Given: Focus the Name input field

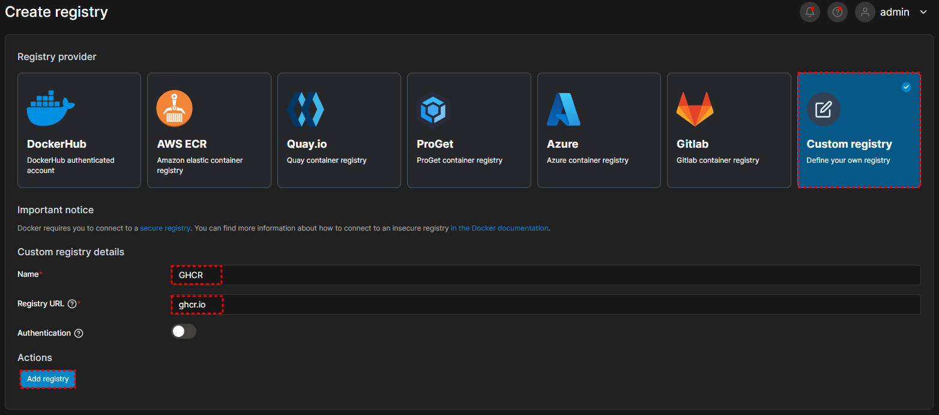Looking at the screenshot, I should (546, 275).
